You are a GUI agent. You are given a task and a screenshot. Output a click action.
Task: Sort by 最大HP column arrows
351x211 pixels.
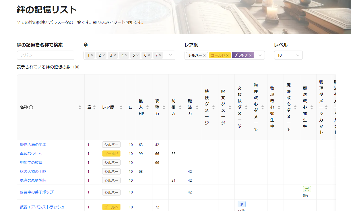pyautogui.click(x=148, y=107)
